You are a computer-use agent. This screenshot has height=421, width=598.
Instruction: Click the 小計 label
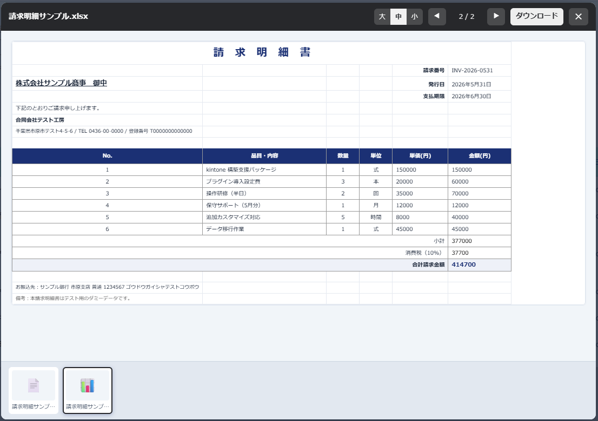[439, 241]
